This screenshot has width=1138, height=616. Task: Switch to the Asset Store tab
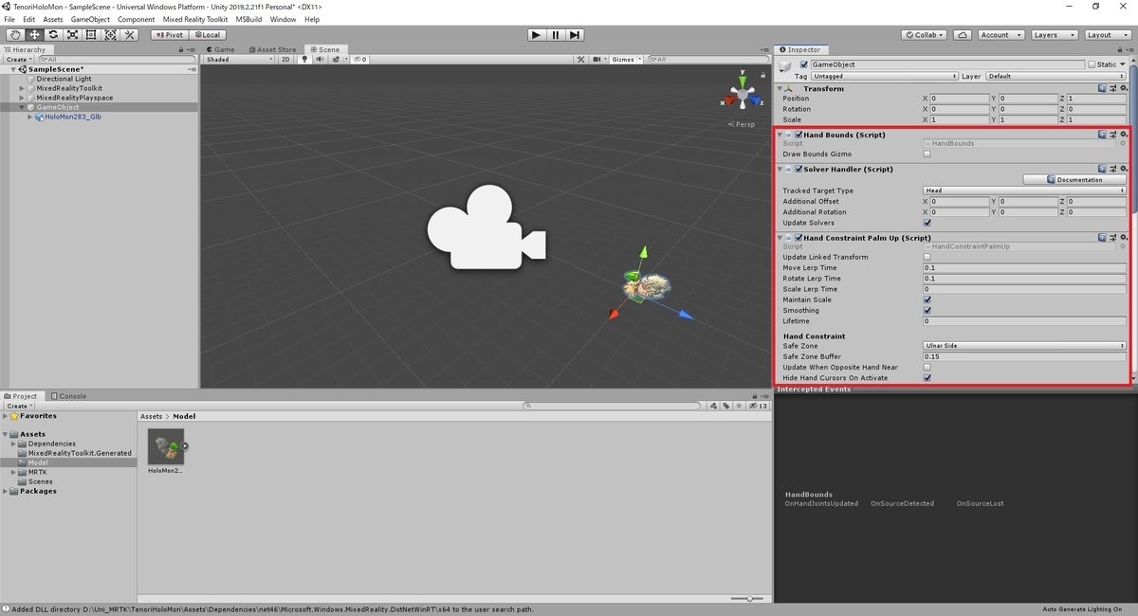272,49
